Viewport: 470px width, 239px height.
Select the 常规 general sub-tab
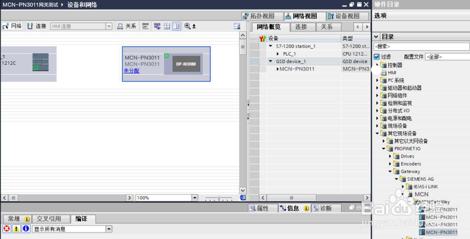click(17, 219)
